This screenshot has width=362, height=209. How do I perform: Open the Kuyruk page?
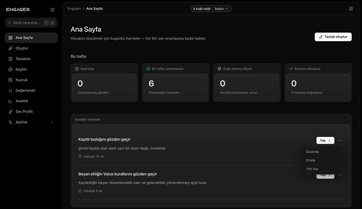pyautogui.click(x=31, y=80)
